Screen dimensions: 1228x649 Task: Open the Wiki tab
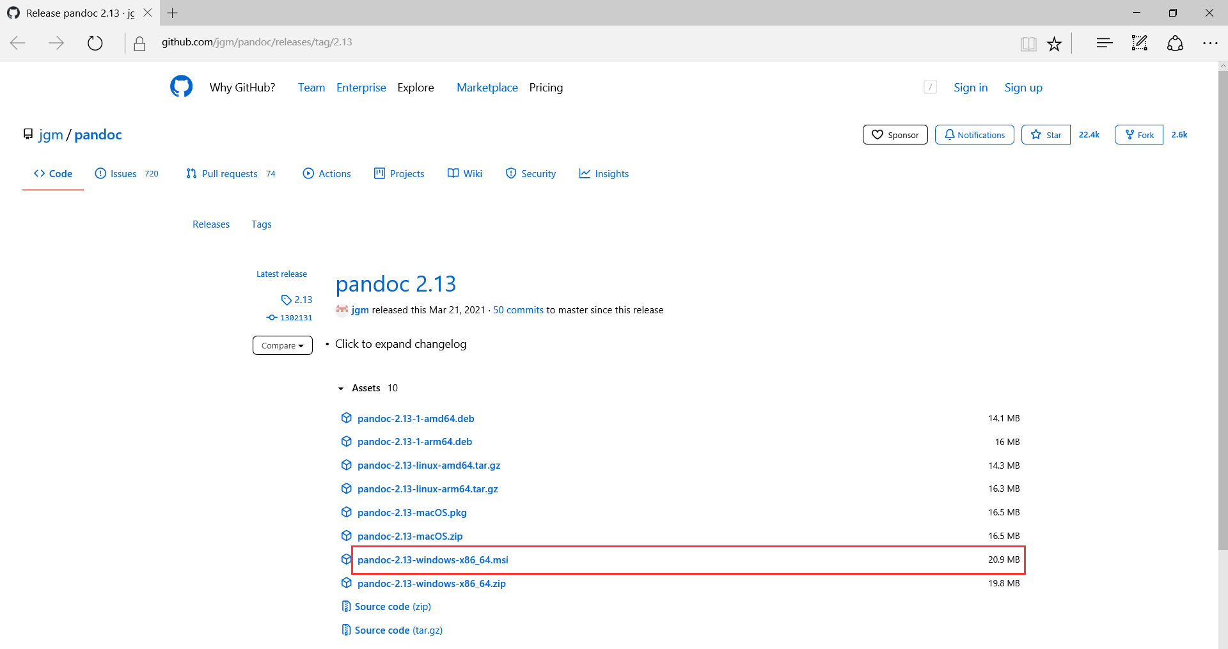465,174
